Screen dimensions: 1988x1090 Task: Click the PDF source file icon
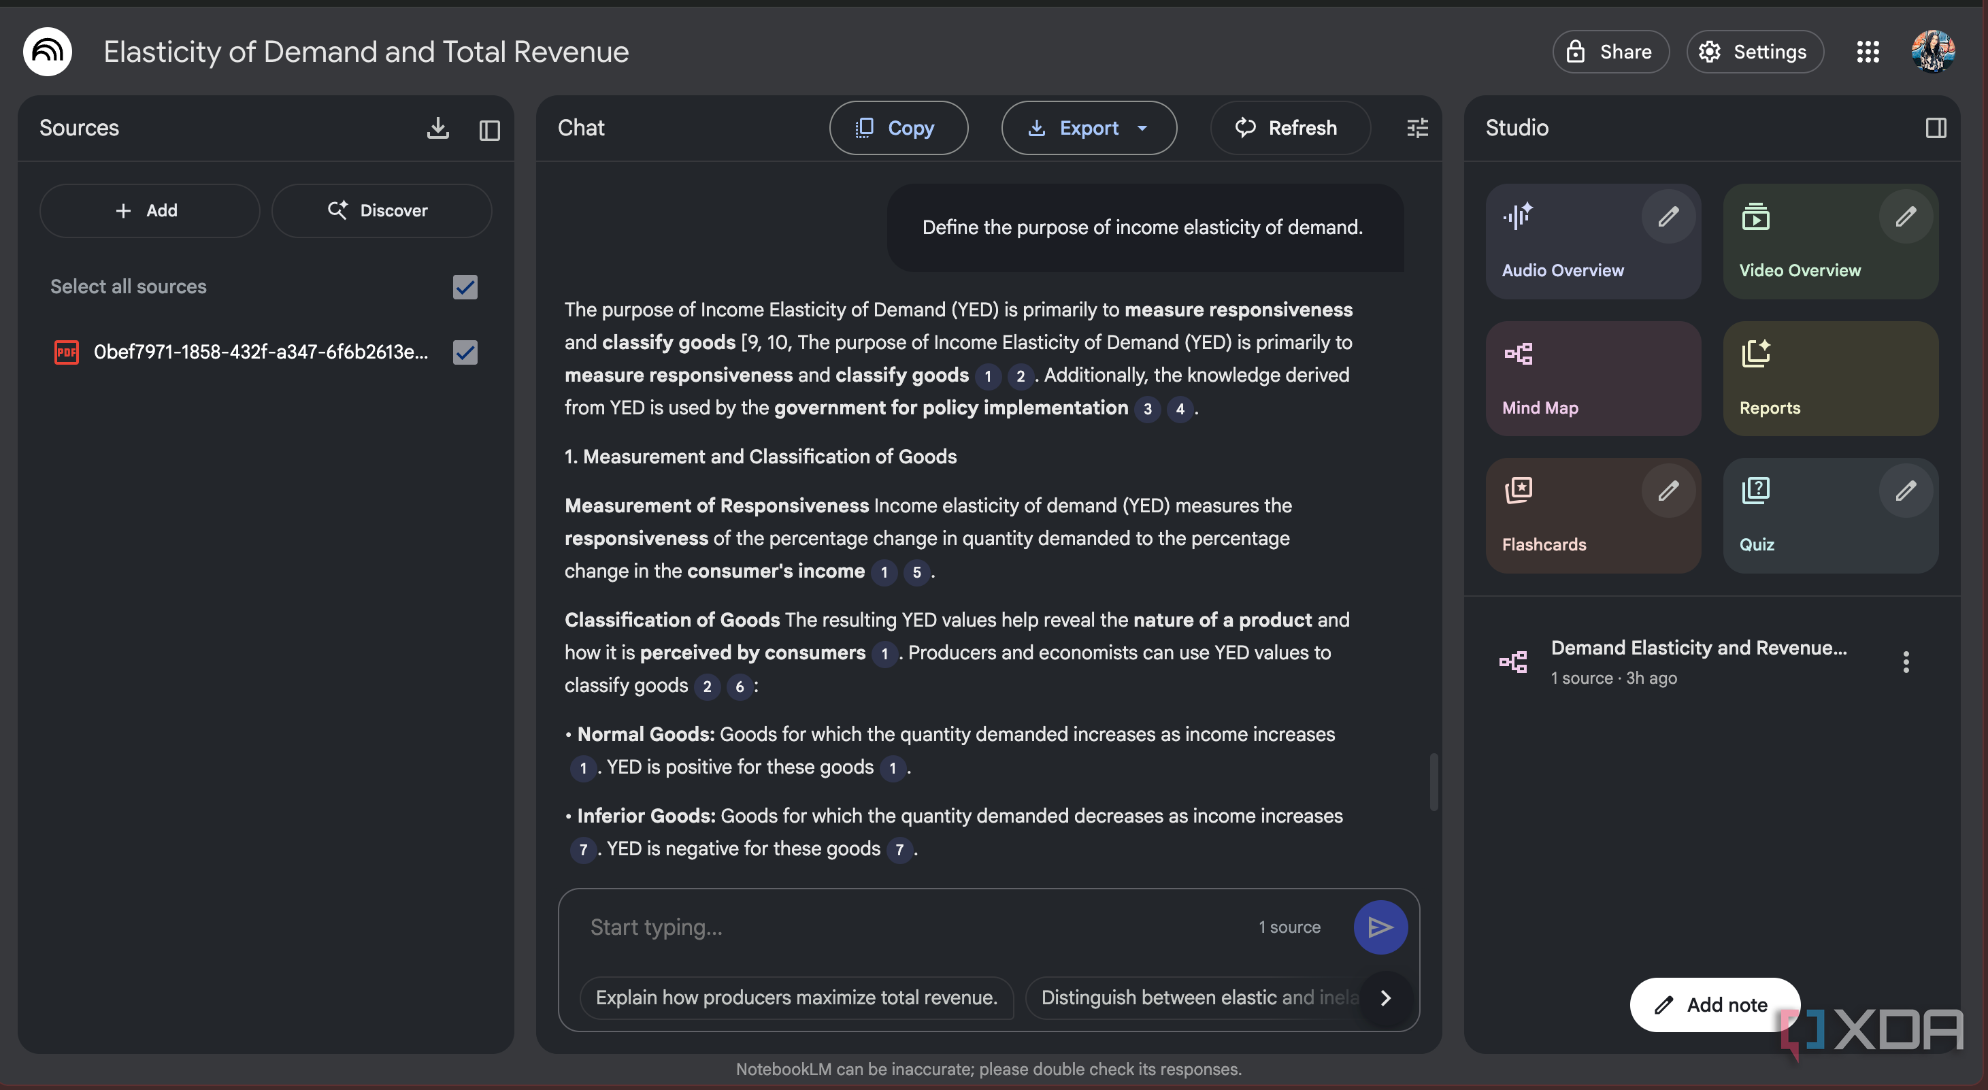pos(67,352)
